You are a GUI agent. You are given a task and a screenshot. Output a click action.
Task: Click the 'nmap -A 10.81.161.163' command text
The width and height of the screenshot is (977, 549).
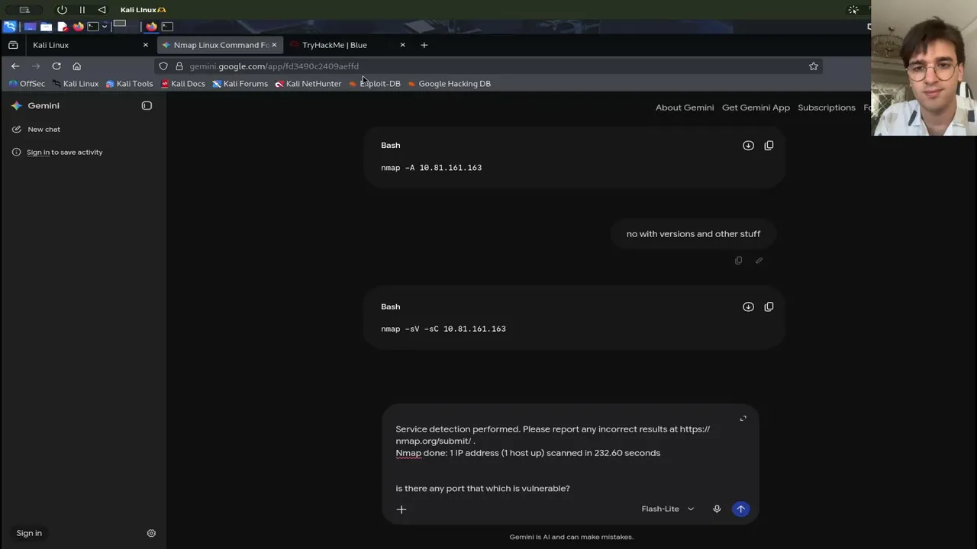[x=431, y=168]
